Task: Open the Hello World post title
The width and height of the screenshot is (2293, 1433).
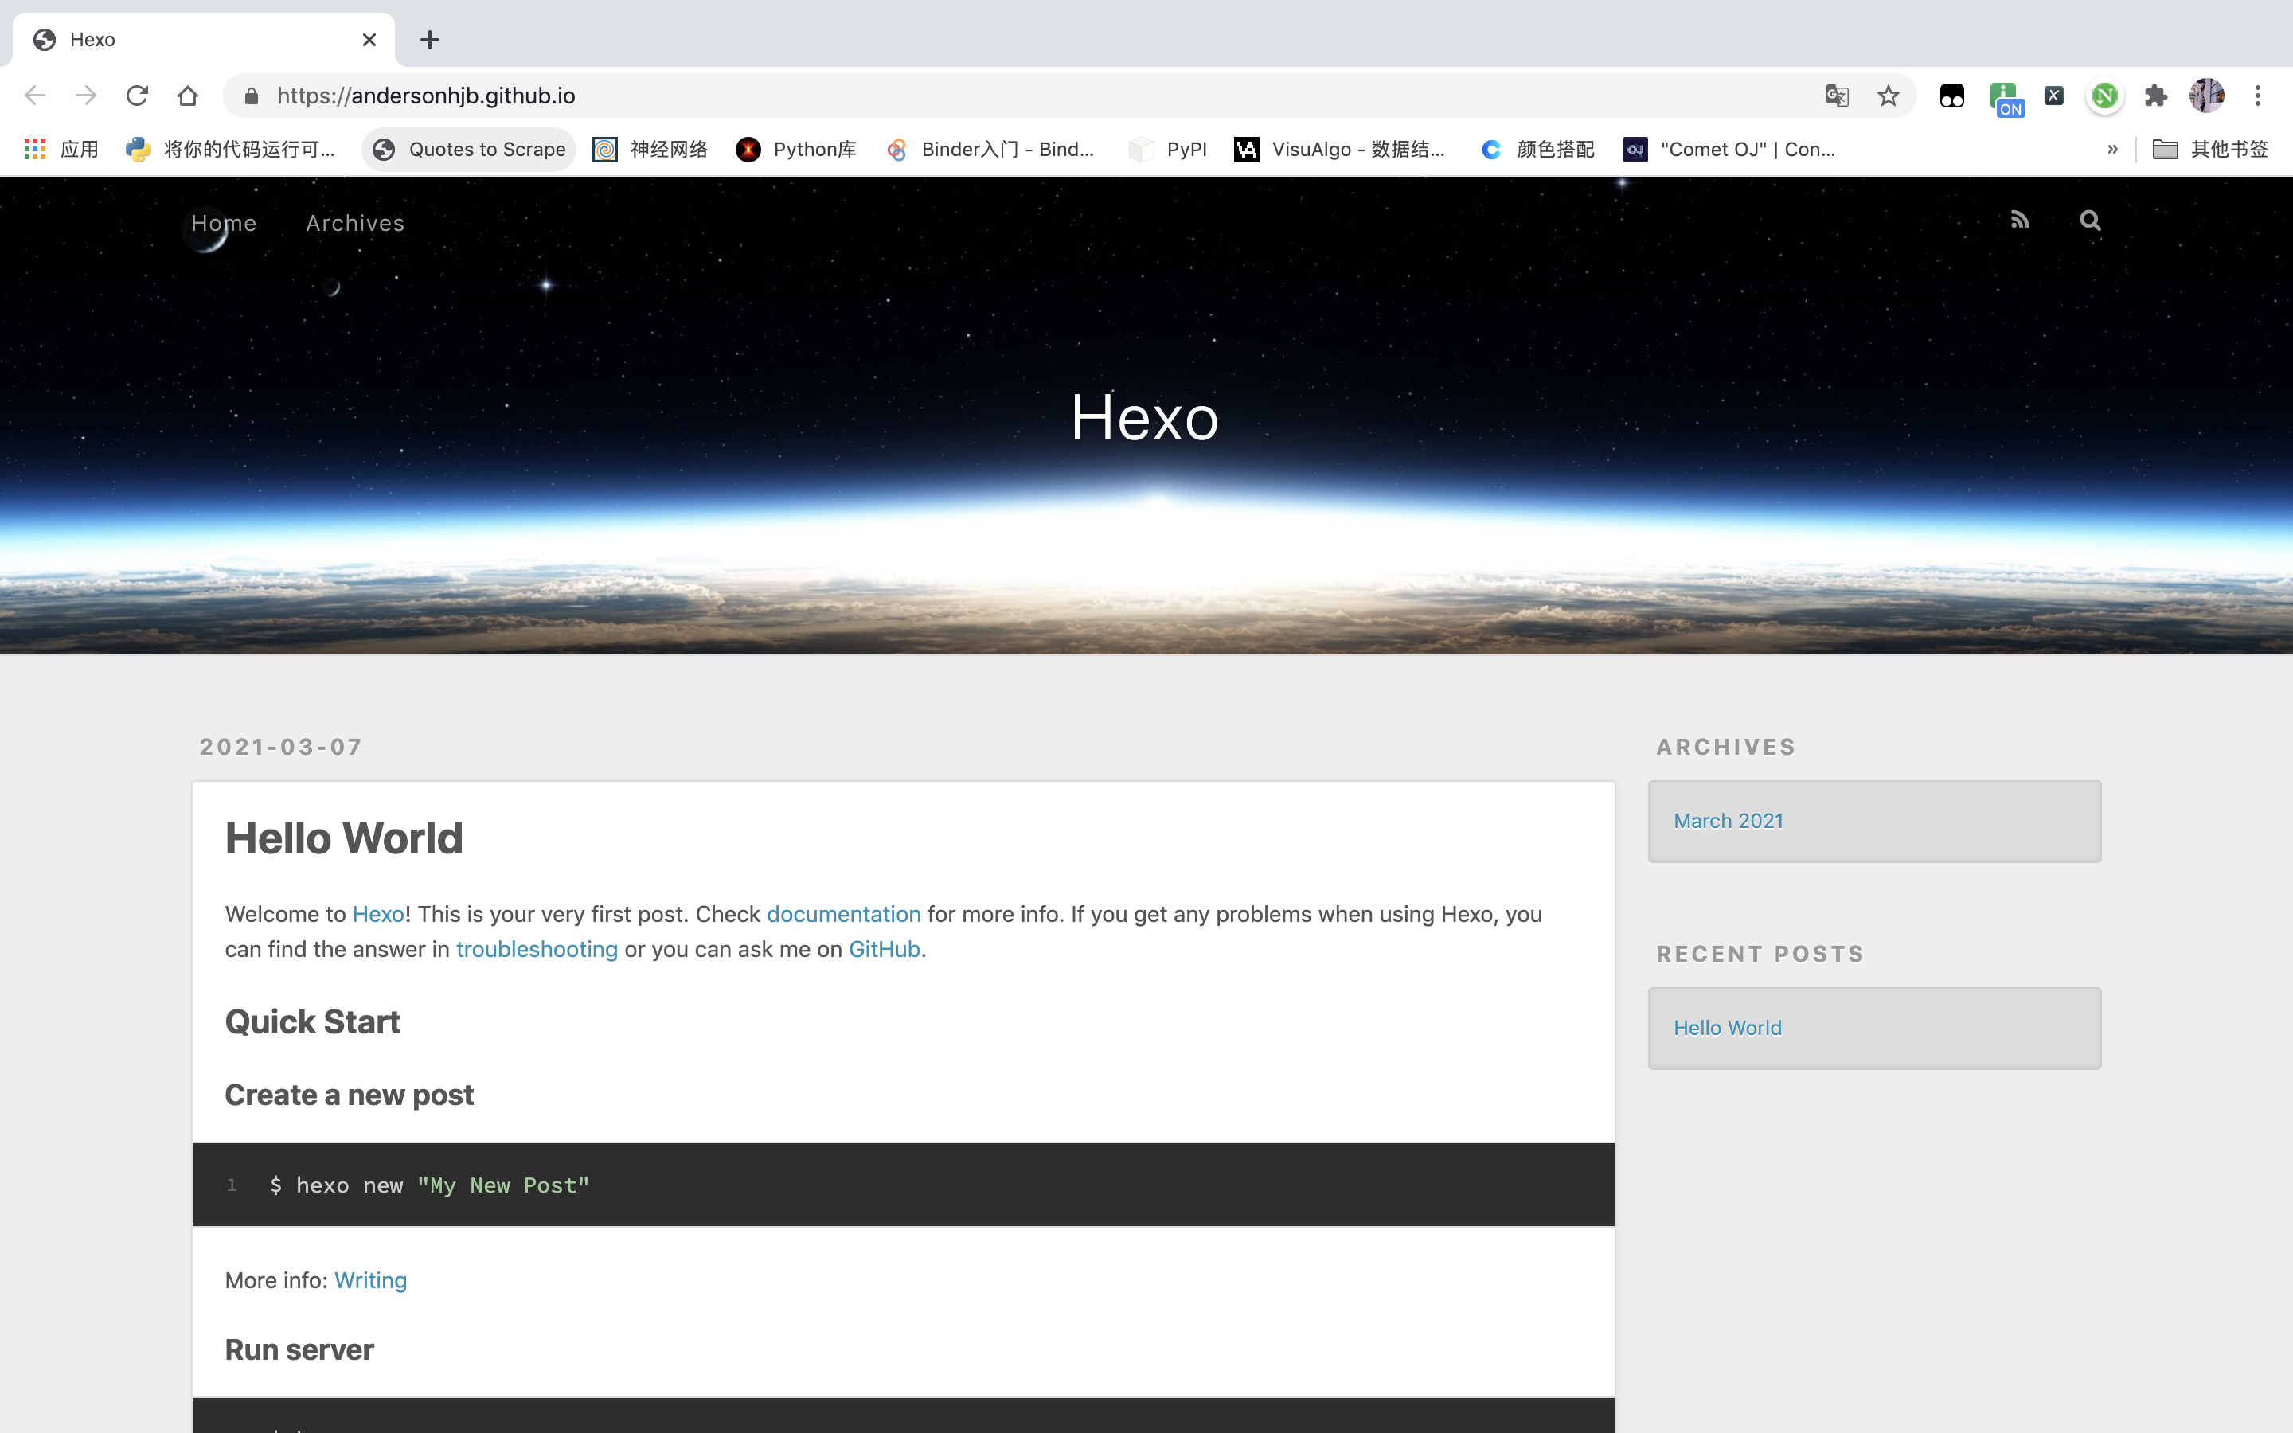Action: coord(344,838)
